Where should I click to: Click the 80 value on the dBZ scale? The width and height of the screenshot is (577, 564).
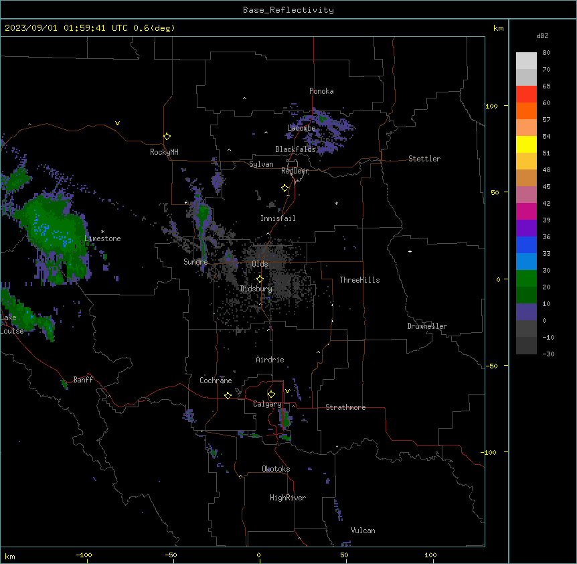[546, 53]
